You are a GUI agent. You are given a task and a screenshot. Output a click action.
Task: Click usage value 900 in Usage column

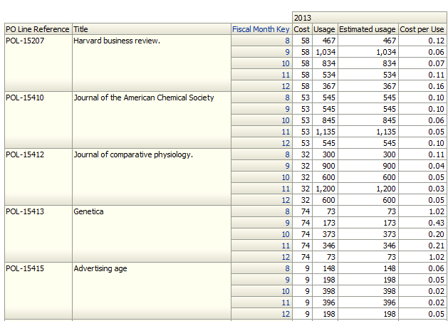pyautogui.click(x=325, y=166)
